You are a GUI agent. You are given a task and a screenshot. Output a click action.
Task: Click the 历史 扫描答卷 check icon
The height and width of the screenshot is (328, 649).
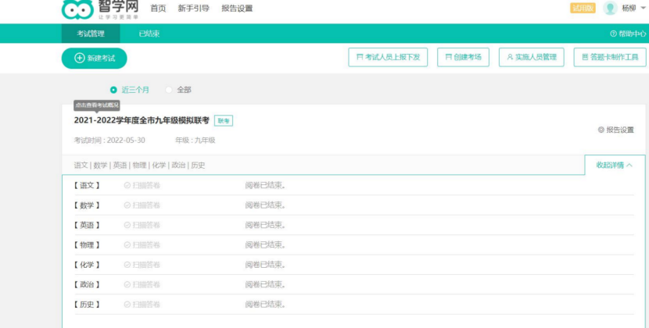[x=127, y=305]
